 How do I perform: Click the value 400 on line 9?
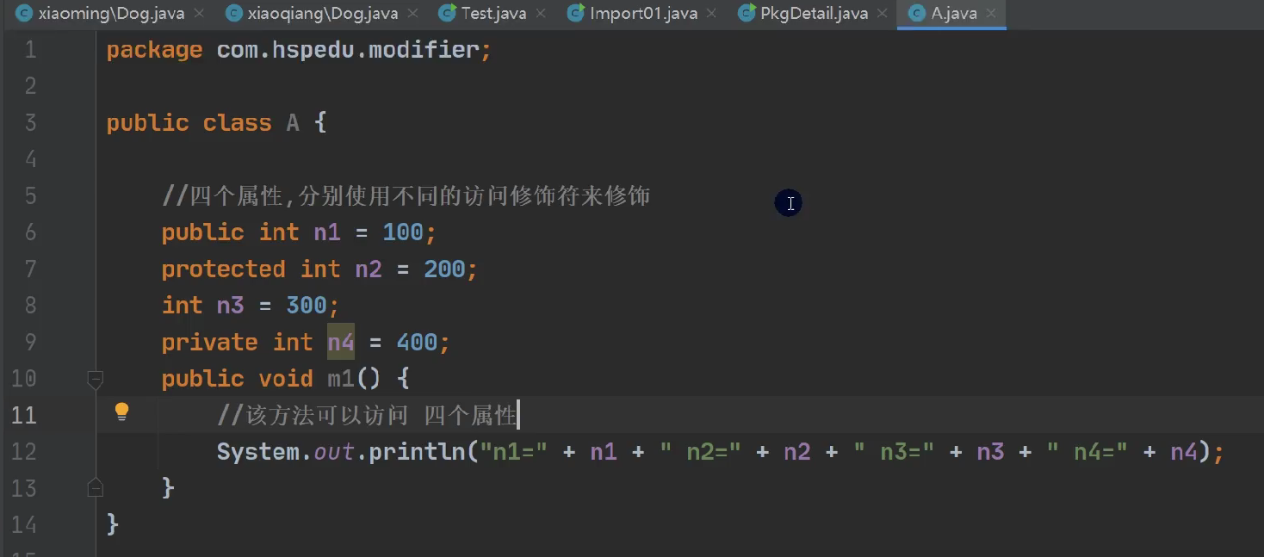417,343
